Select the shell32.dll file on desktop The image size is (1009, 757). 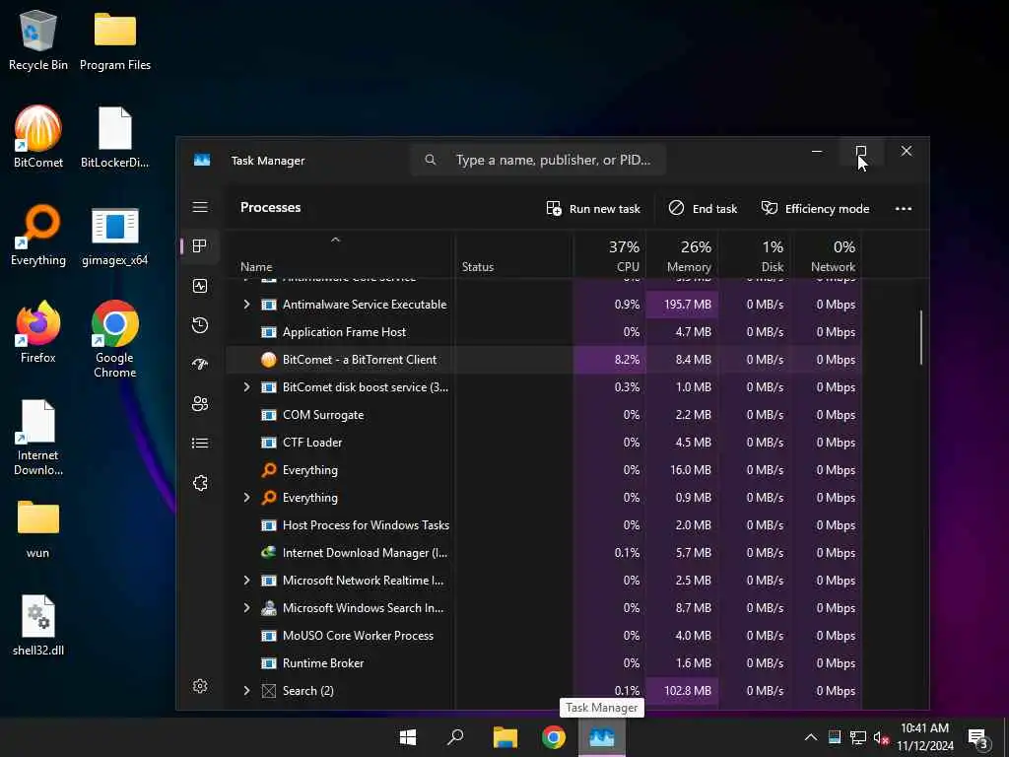click(x=38, y=625)
